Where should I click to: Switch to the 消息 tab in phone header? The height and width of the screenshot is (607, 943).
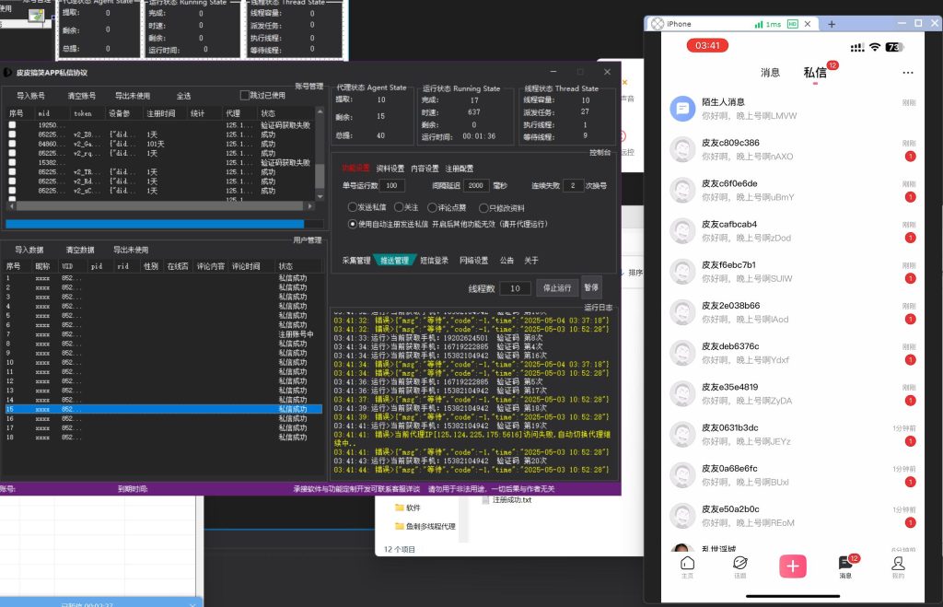(x=771, y=73)
